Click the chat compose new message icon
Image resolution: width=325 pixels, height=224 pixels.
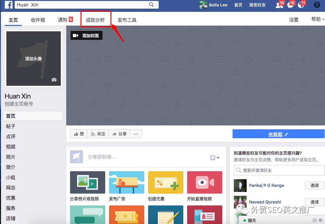pos(315,220)
